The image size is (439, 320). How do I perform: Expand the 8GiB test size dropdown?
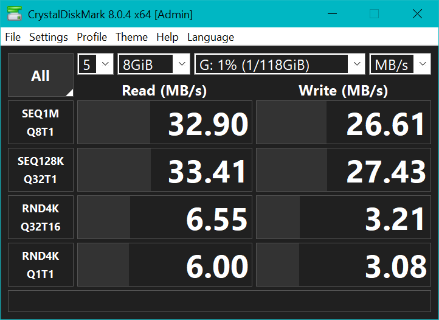(154, 64)
